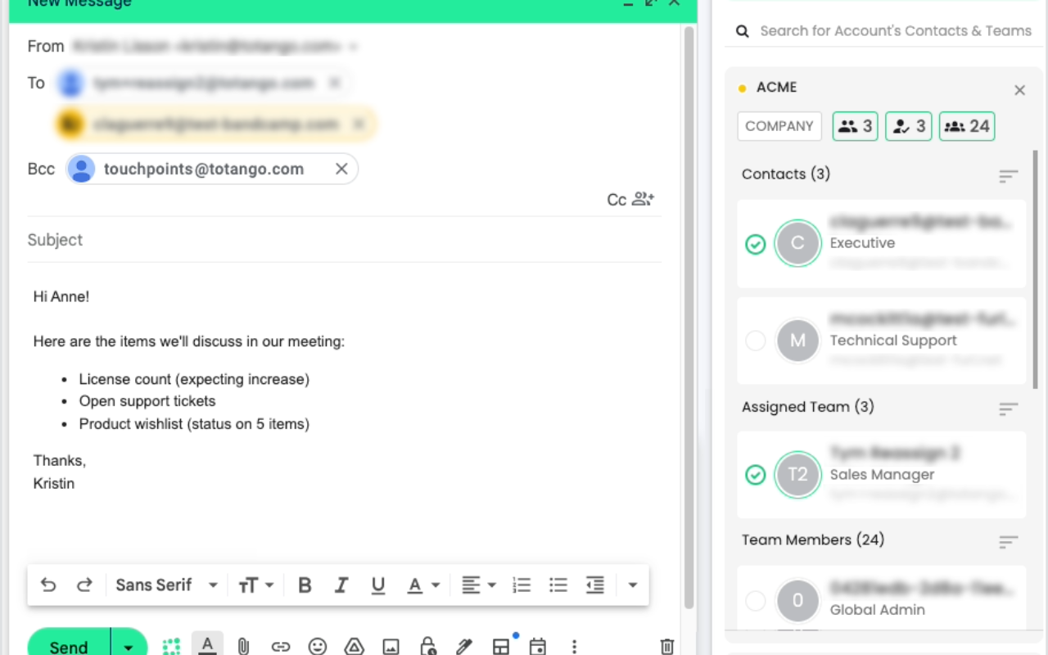This screenshot has width=1048, height=655.
Task: Insert a hyperlink
Action: (x=281, y=646)
